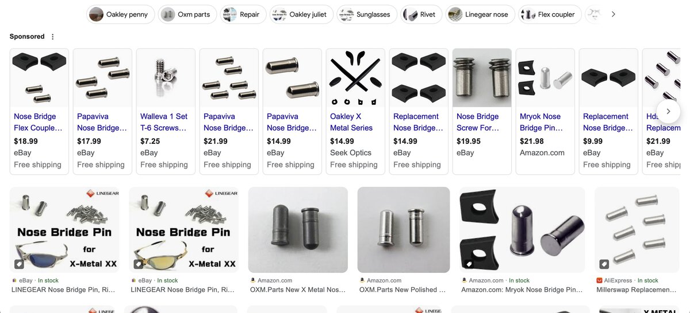Open Myokk Nose Bridge Pin Amazon ad
690x313 pixels.
pyautogui.click(x=545, y=111)
